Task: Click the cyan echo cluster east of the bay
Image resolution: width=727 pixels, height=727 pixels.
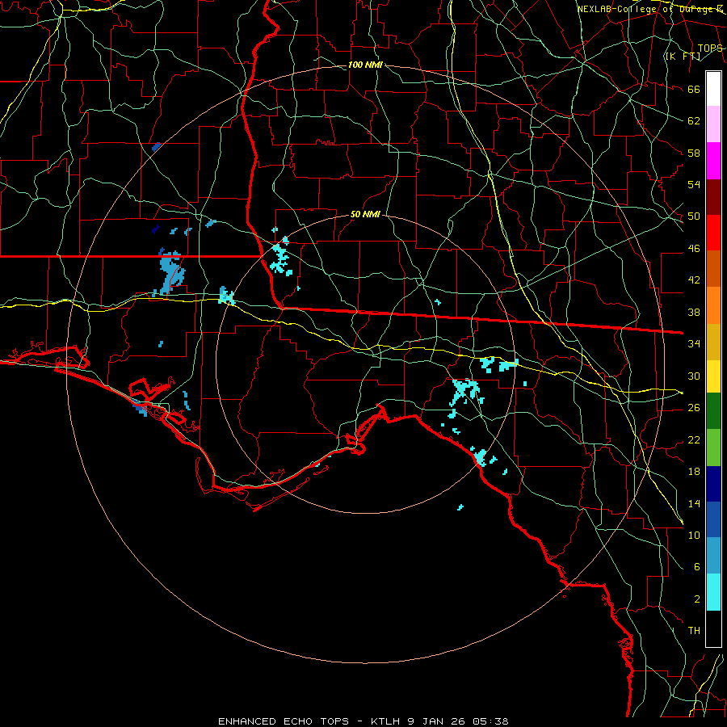Action: click(465, 393)
